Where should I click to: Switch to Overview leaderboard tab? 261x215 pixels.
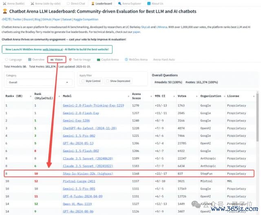36,60
